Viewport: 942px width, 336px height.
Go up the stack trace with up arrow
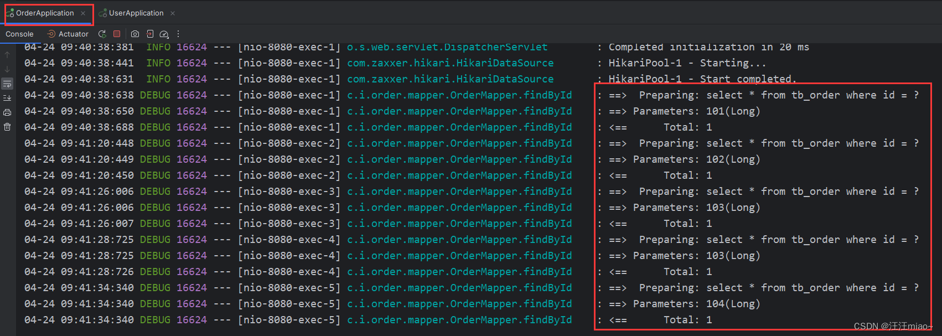tap(7, 55)
